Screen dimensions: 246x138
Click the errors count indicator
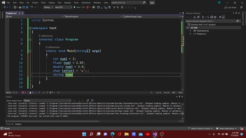click(x=25, y=92)
